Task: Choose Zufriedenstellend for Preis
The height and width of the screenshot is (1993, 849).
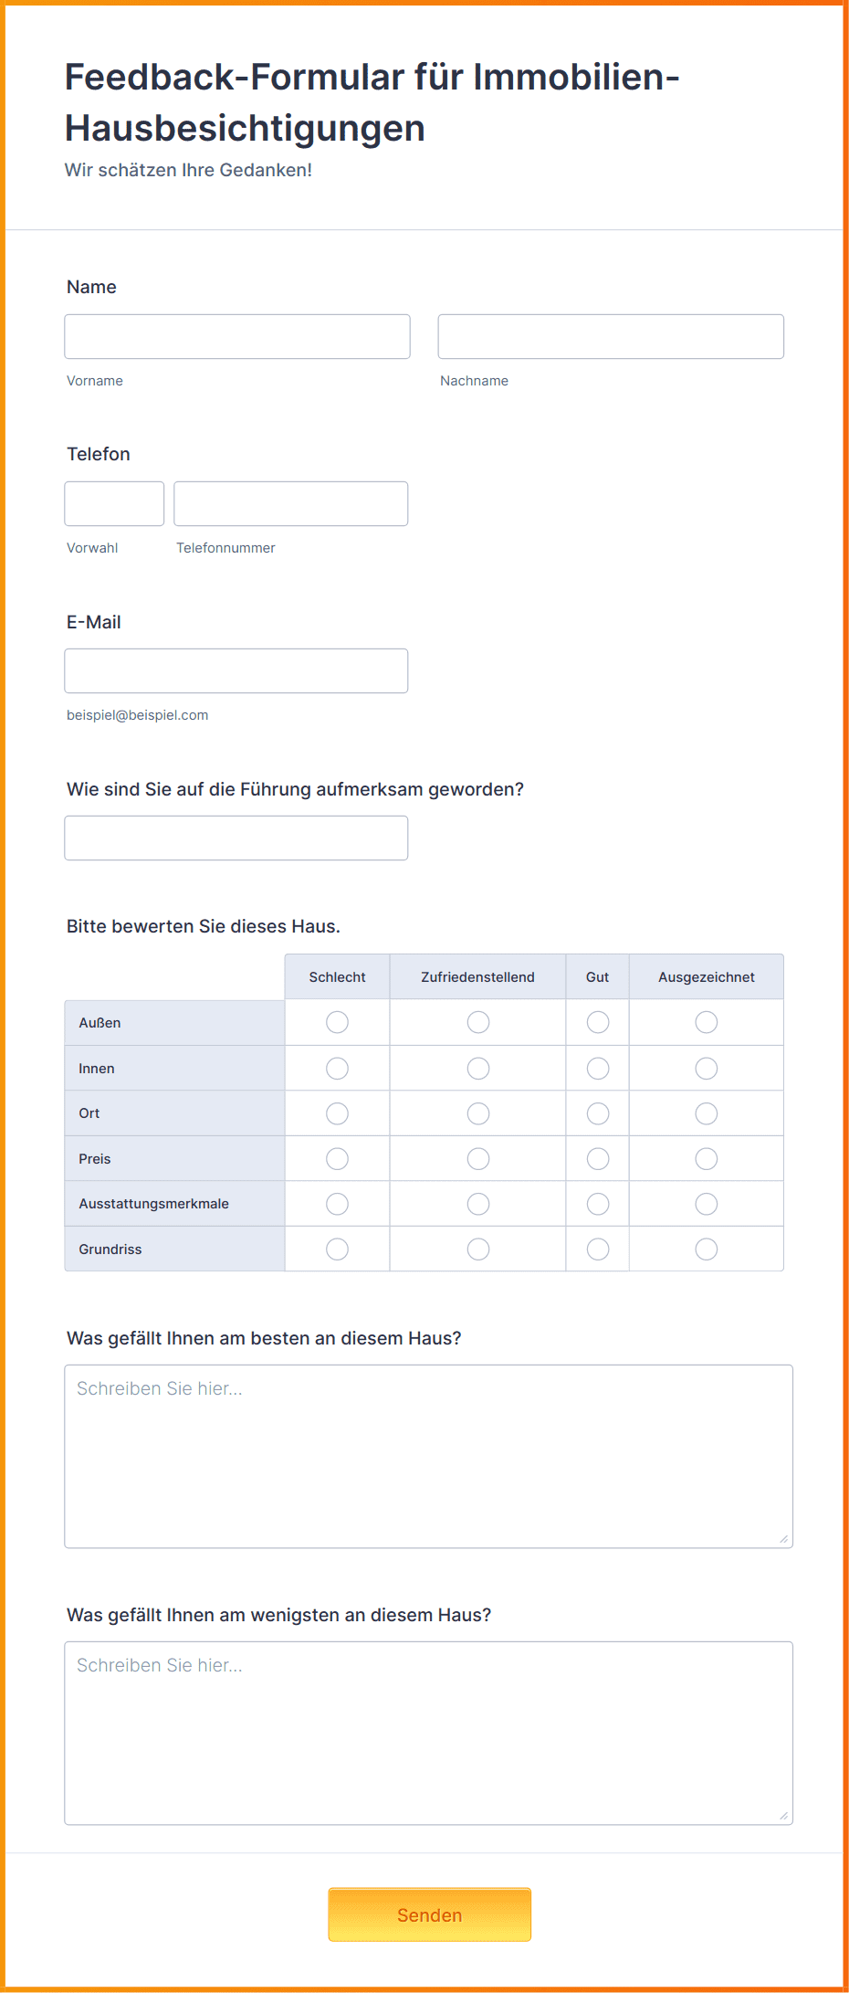Action: click(x=478, y=1158)
